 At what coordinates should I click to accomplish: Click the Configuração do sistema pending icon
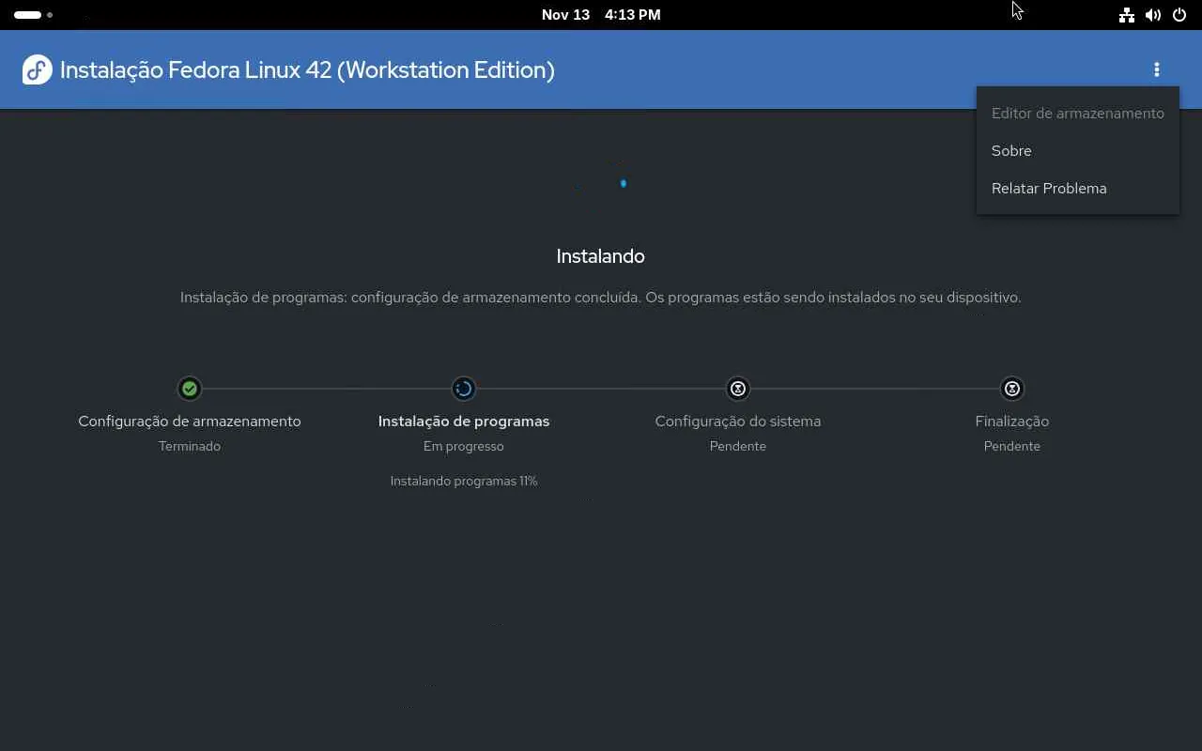[x=738, y=389]
